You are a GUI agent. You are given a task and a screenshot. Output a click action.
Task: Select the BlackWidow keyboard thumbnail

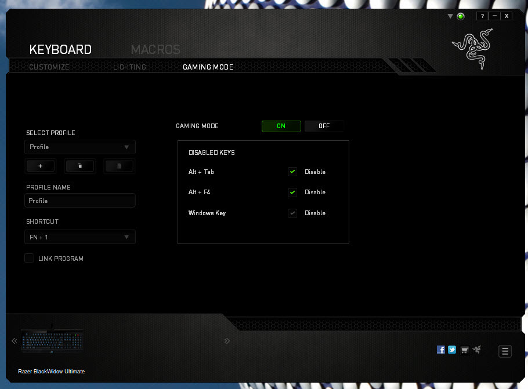click(x=52, y=340)
